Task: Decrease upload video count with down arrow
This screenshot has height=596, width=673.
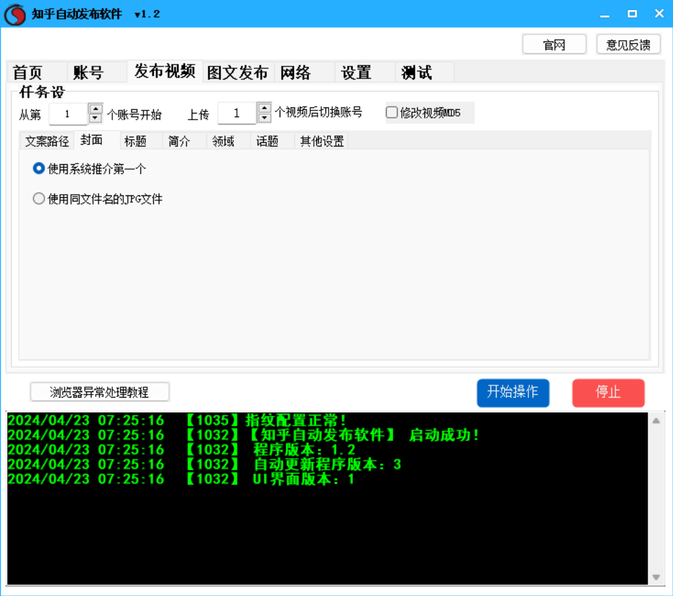Action: pyautogui.click(x=264, y=118)
